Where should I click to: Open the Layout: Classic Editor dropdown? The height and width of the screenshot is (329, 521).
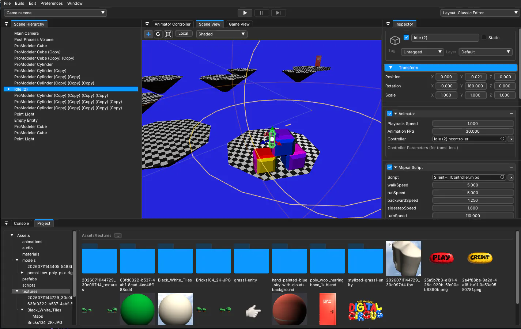(x=480, y=13)
